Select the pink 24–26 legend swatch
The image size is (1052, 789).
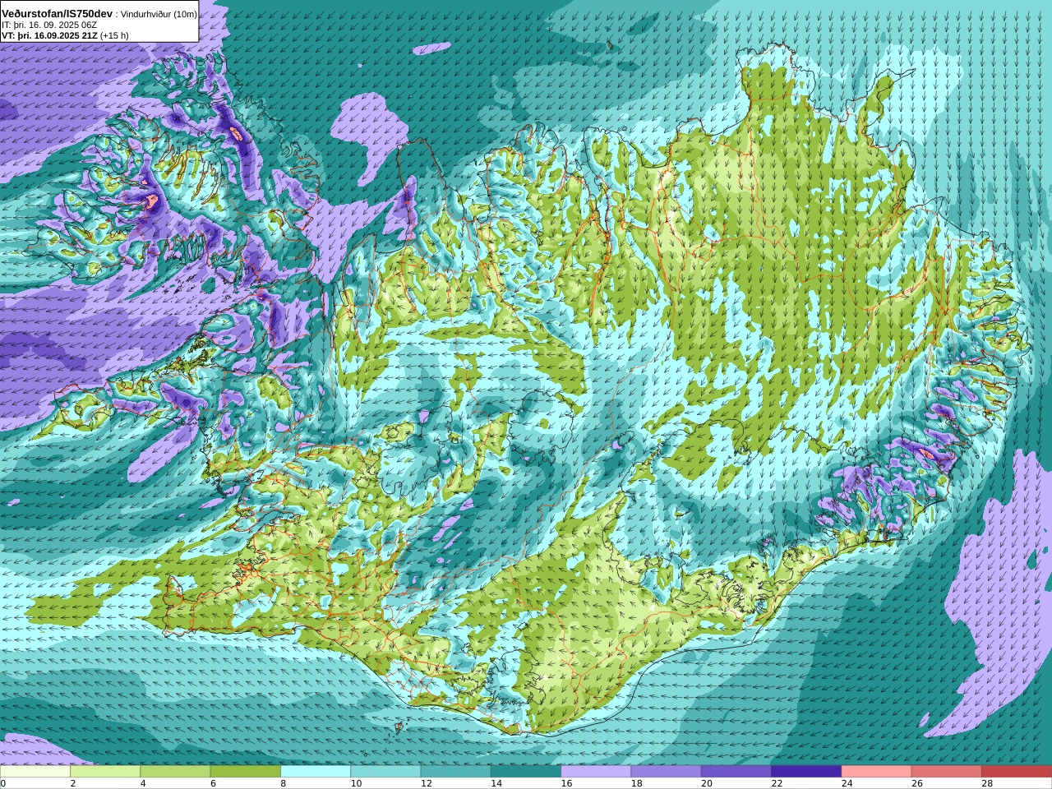(876, 772)
